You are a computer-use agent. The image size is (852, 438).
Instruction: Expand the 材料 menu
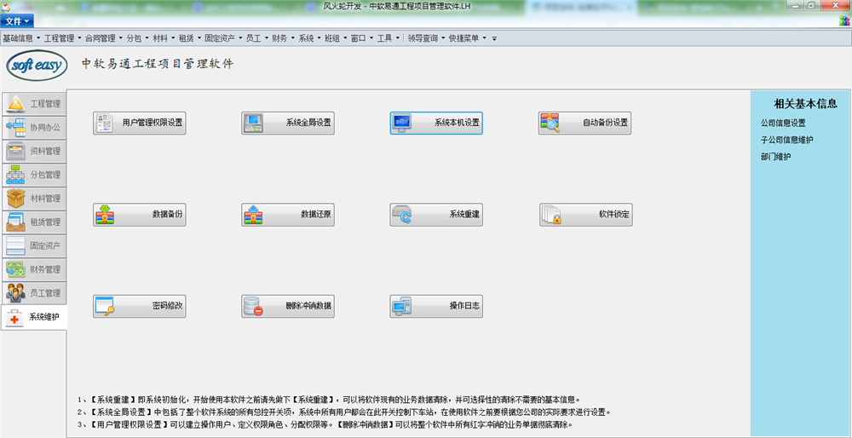pyautogui.click(x=164, y=38)
